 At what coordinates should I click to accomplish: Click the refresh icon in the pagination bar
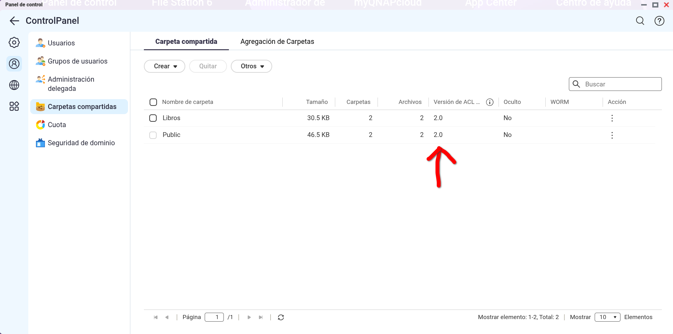pos(281,317)
